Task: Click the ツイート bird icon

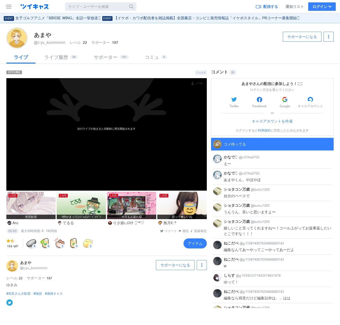Action: click(x=162, y=231)
